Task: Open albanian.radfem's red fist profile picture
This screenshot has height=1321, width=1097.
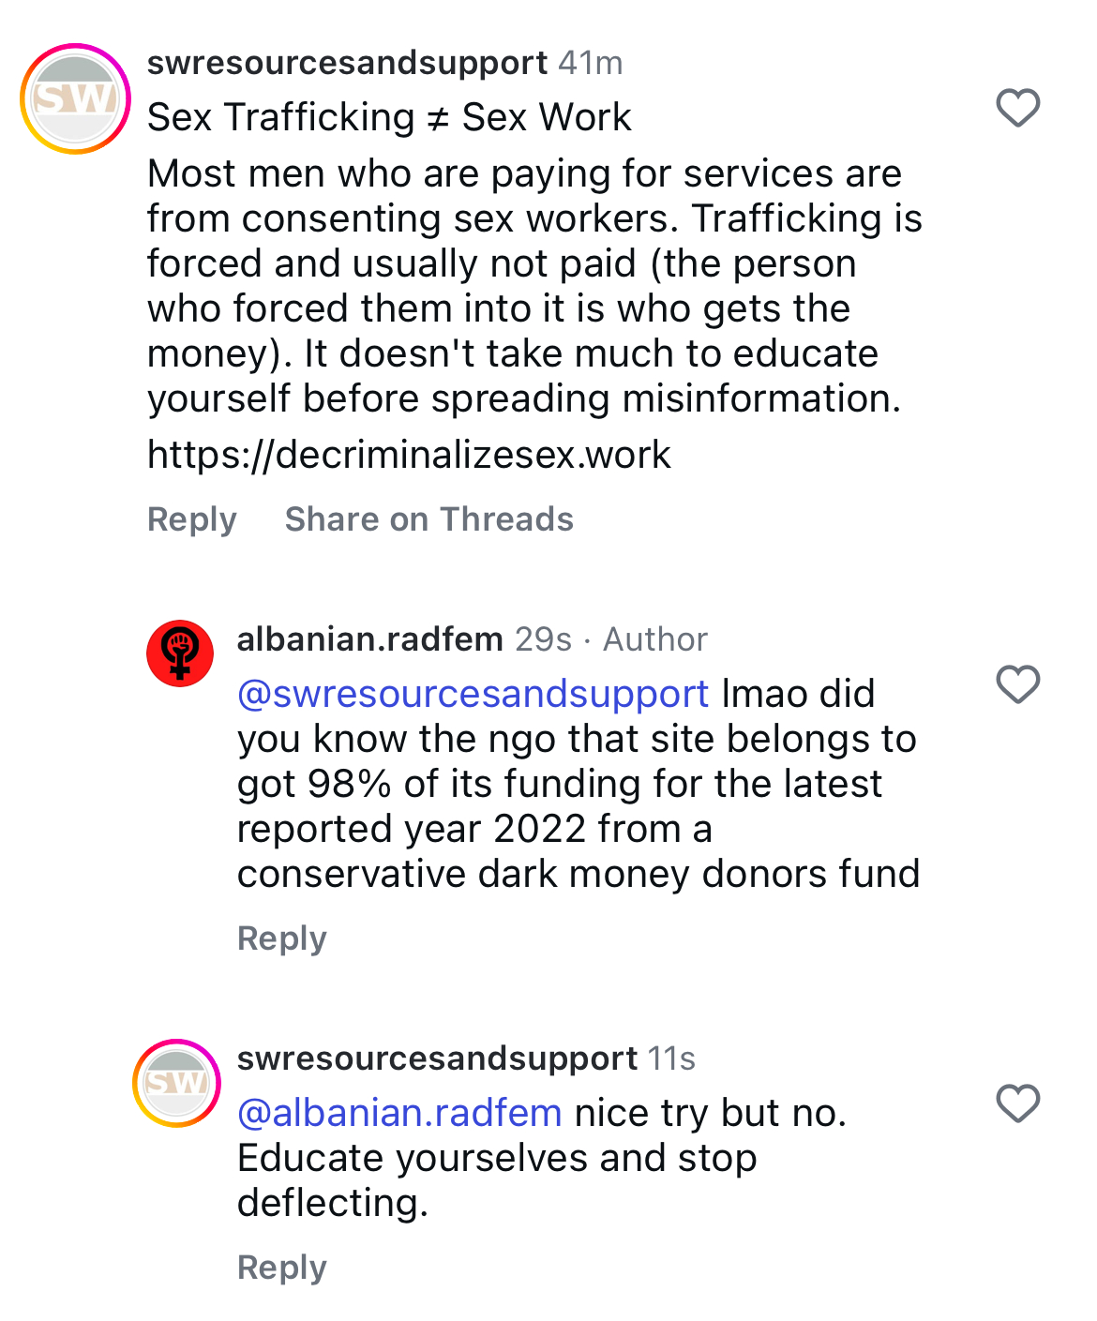Action: point(180,653)
